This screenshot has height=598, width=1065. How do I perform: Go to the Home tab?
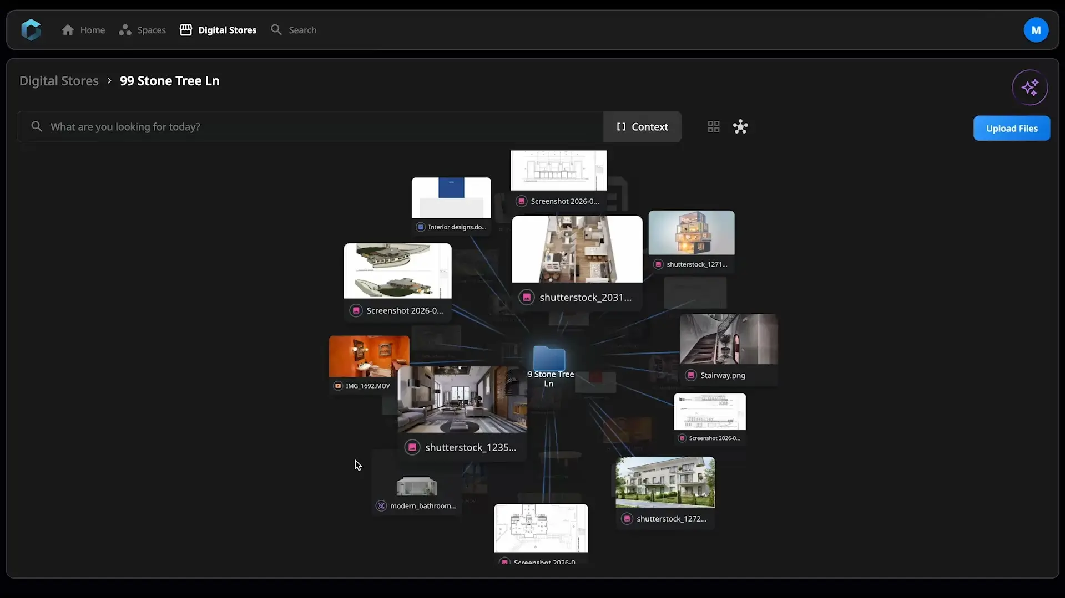[83, 30]
